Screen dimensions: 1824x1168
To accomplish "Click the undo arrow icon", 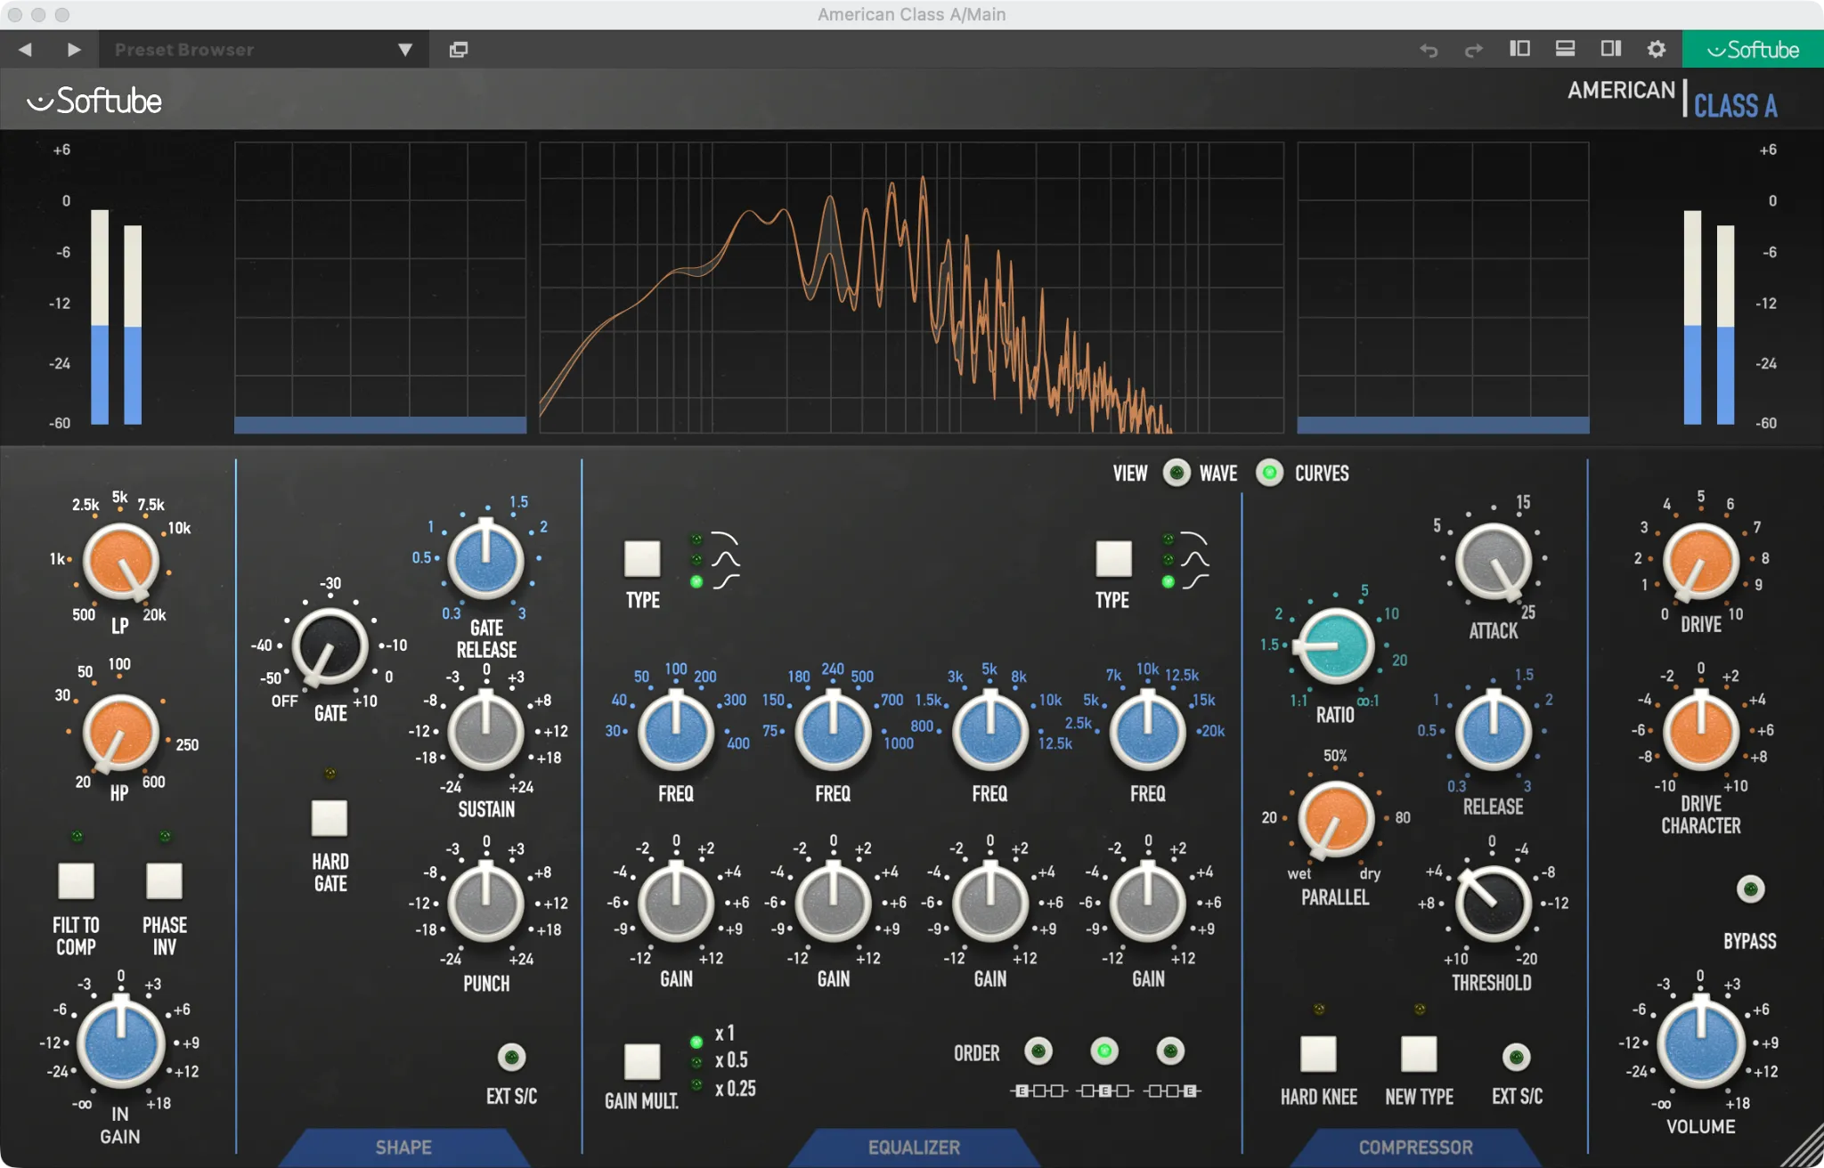I will (x=1429, y=50).
